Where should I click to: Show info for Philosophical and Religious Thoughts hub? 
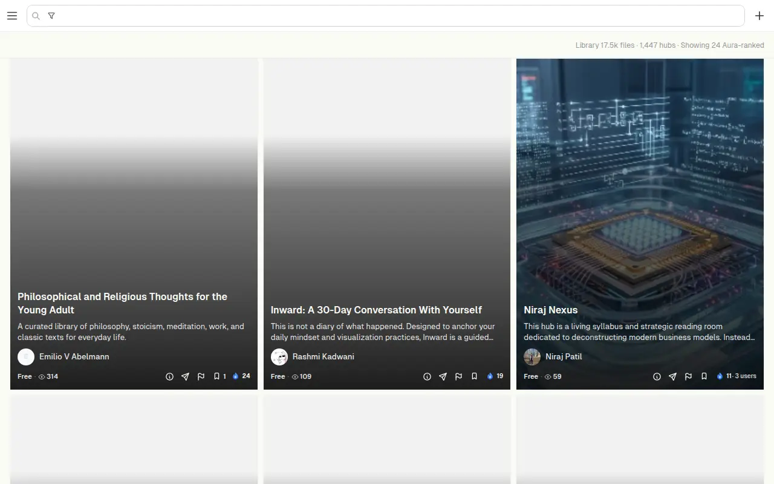169,376
